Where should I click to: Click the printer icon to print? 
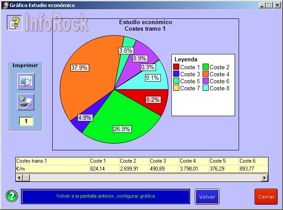[25, 102]
